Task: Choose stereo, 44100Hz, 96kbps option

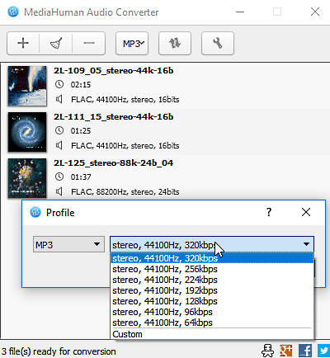Action: [212, 312]
